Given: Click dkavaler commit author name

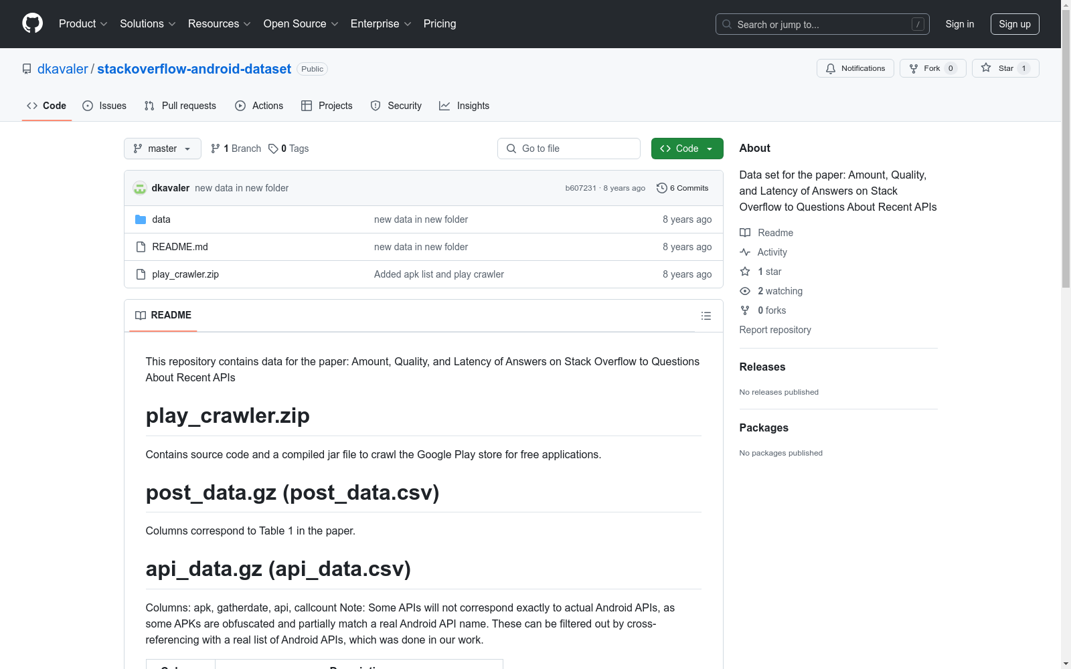Looking at the screenshot, I should point(171,188).
